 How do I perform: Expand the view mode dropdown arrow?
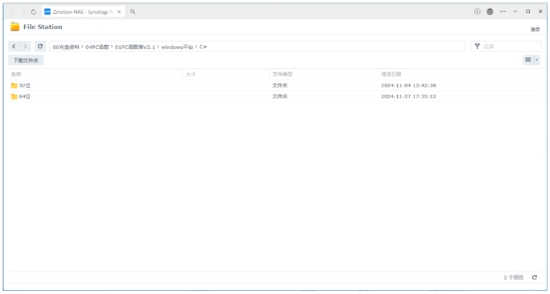coord(536,60)
